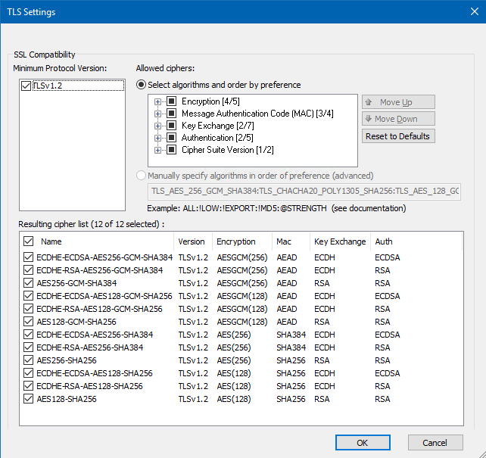
Task: Sort cipher list by Encryption column
Action: point(235,241)
